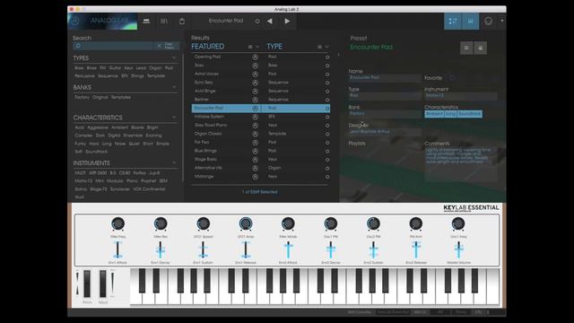This screenshot has width=574, height=323.
Task: Click the Arturia icon on Organ Classic row
Action: click(x=255, y=134)
